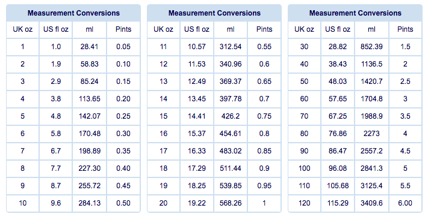Click the 105.68 US fl oz cell
This screenshot has width=428, height=217.
click(338, 186)
